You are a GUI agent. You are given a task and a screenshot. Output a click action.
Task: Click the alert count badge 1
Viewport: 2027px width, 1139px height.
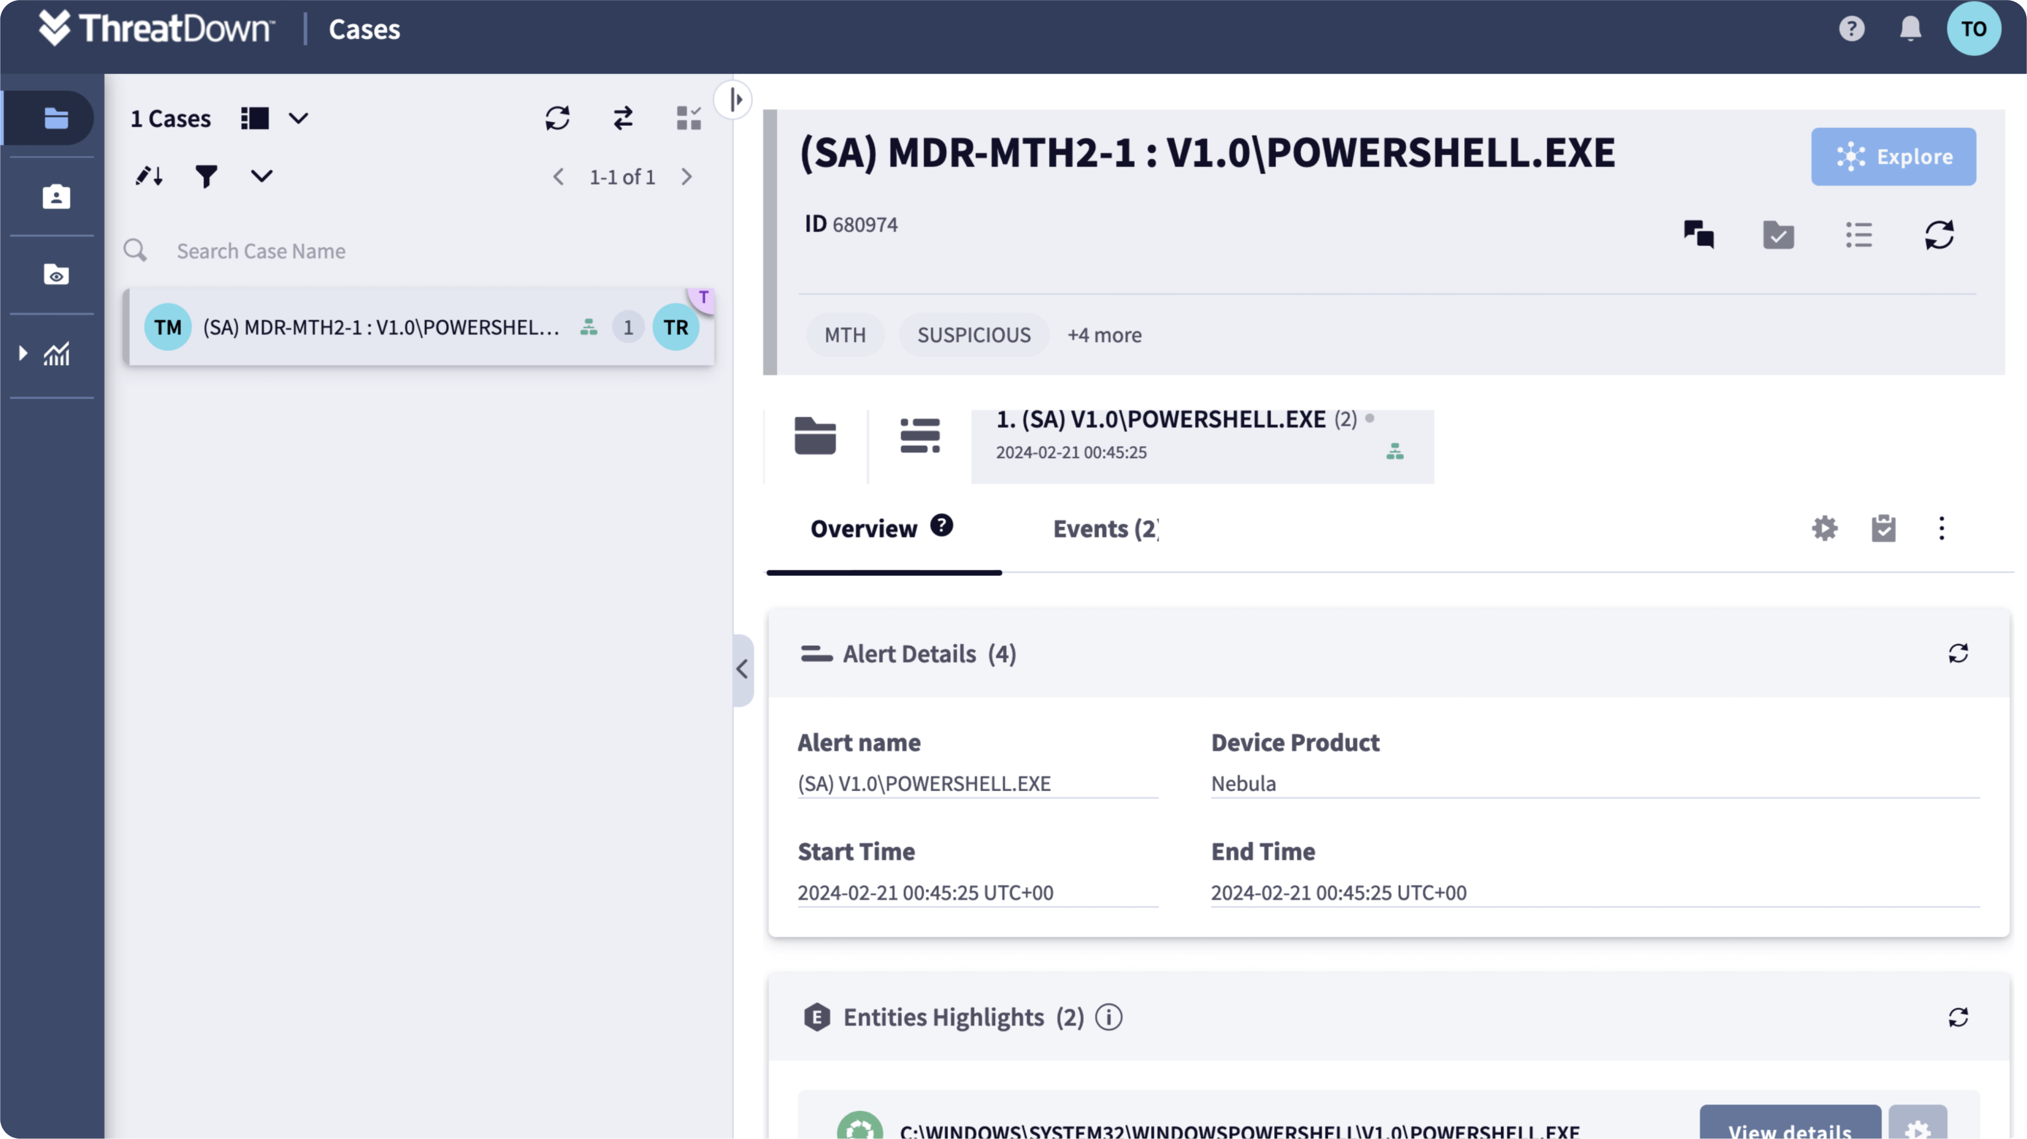[628, 327]
